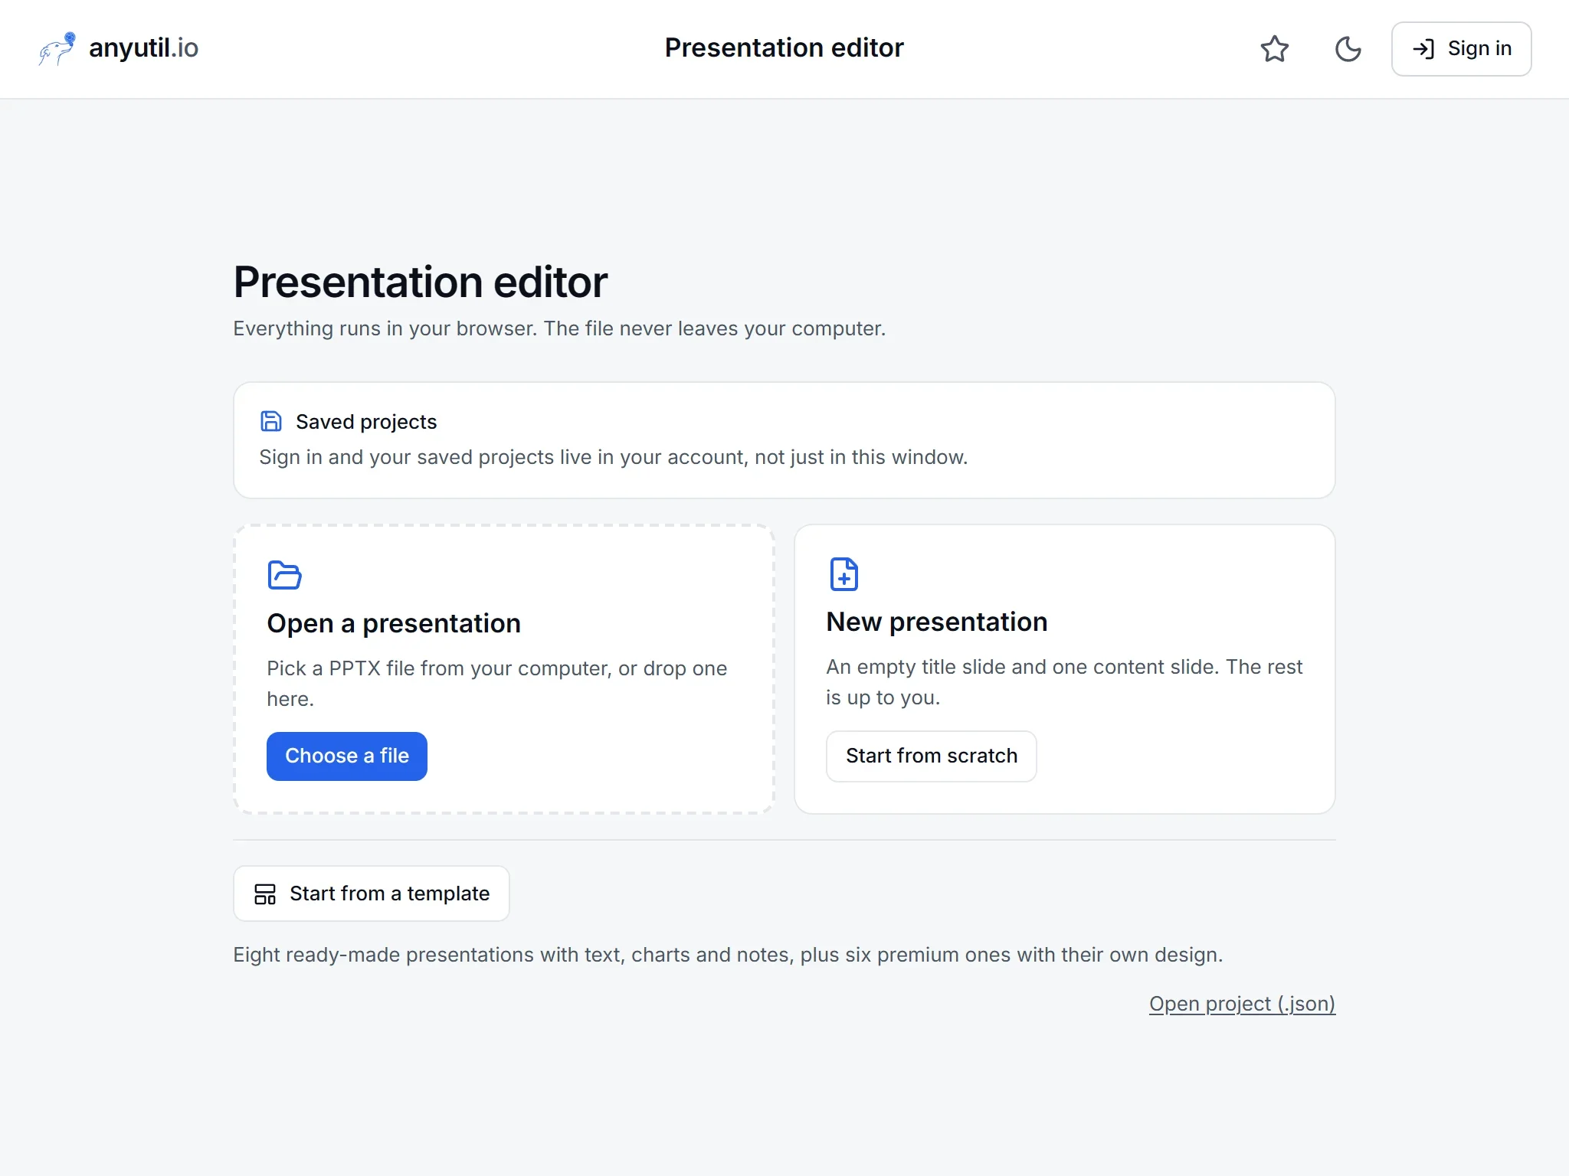Click the header title Presentation editor
Viewport: 1569px width, 1176px height.
pyautogui.click(x=784, y=47)
